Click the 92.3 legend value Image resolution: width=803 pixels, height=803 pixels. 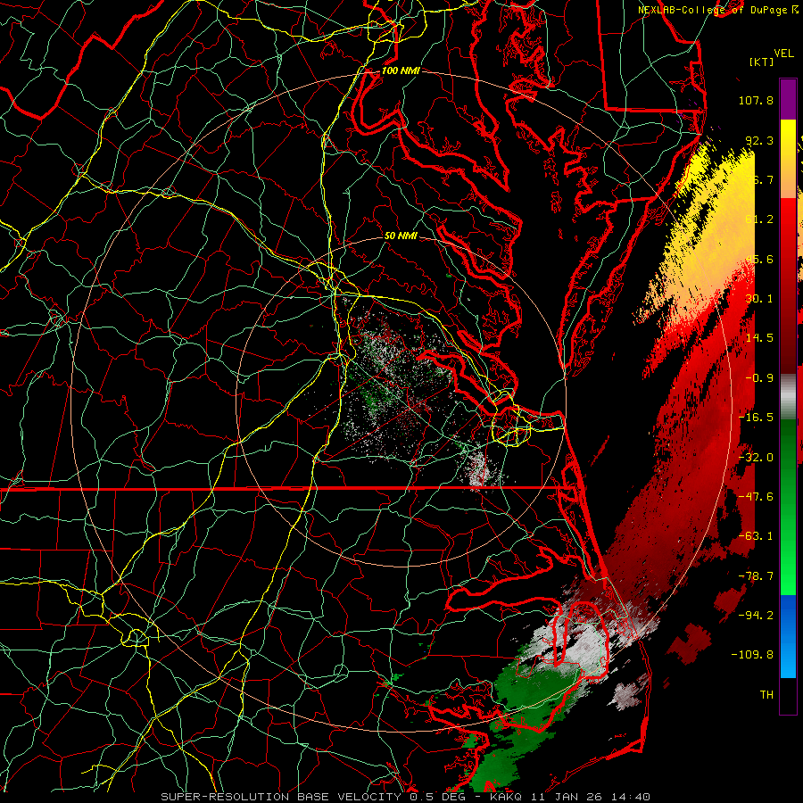[759, 140]
